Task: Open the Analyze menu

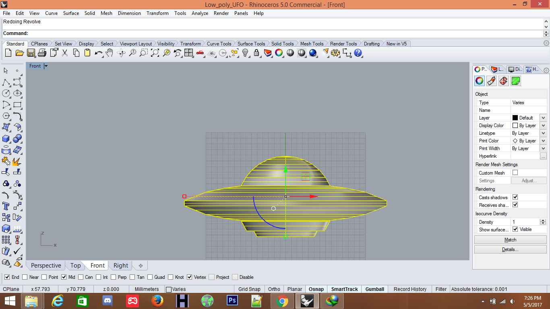Action: [x=200, y=13]
